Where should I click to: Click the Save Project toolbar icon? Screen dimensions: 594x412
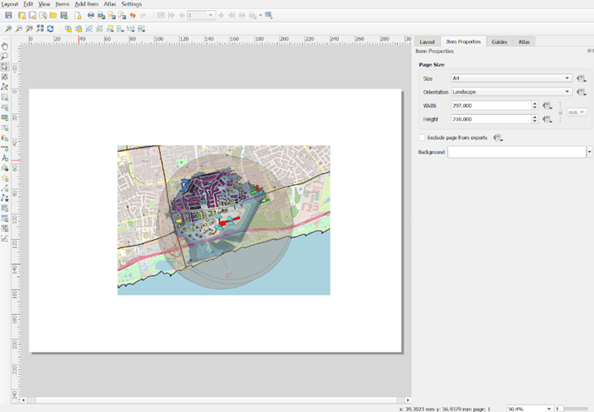9,15
